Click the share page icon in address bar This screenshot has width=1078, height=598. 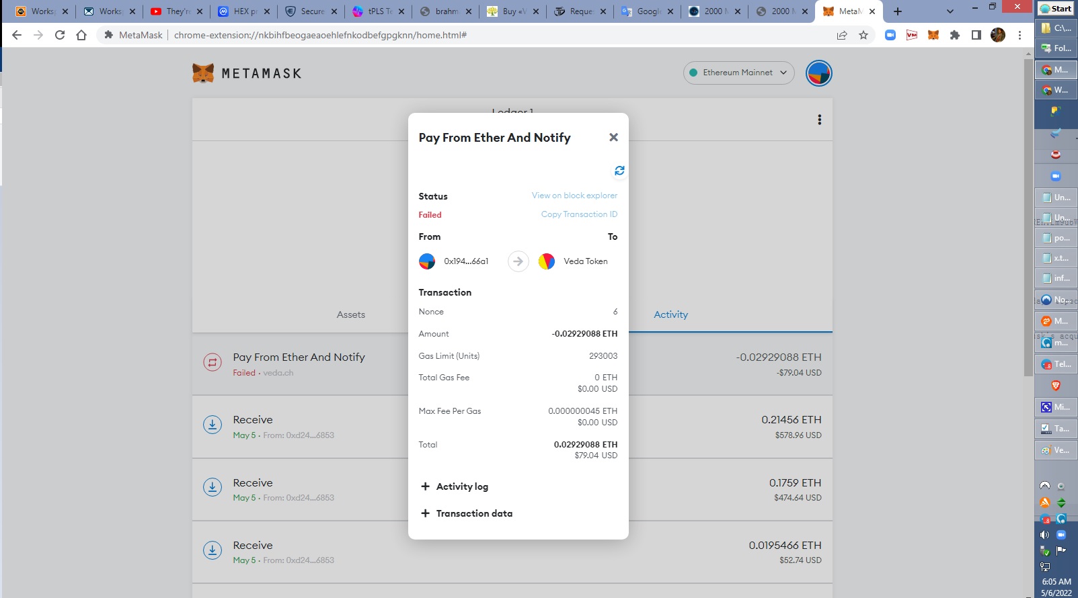(842, 35)
